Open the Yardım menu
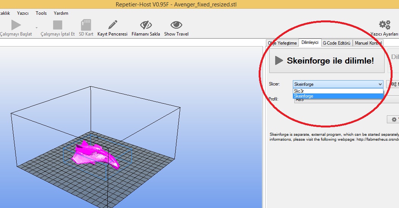 pyautogui.click(x=61, y=13)
